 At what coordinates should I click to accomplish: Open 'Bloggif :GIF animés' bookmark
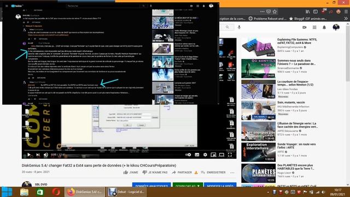[x=308, y=19]
